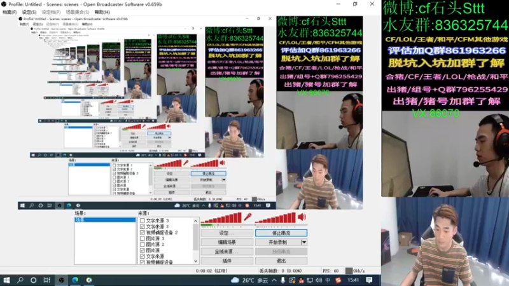Screen dimensions: 509x286
Task: Toggle the 视频捕捉设备 2 checkbox
Action: point(142,233)
